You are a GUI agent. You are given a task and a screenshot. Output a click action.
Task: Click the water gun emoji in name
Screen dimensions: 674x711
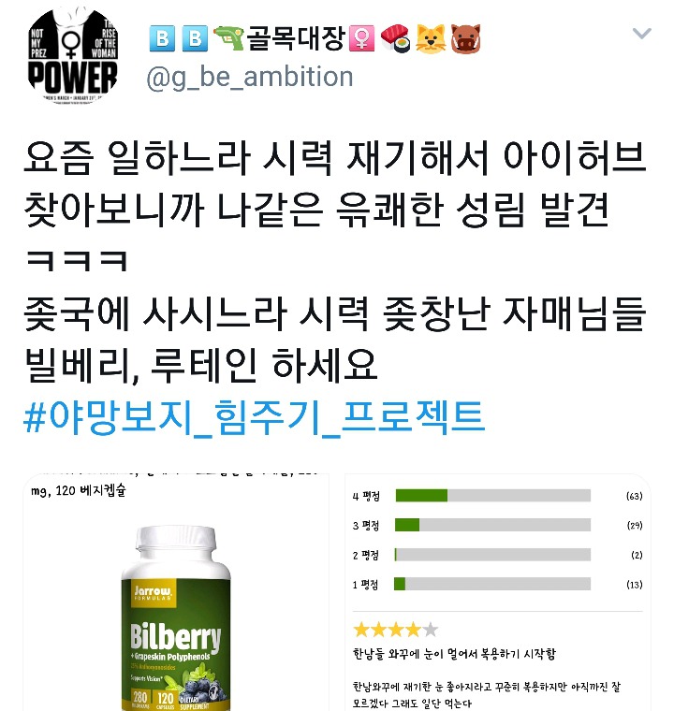point(228,38)
